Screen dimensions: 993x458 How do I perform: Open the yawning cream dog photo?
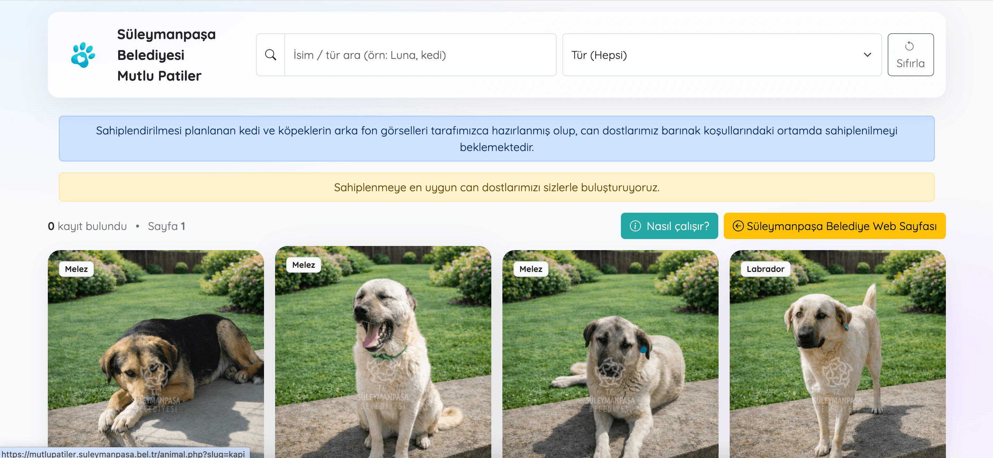point(383,352)
